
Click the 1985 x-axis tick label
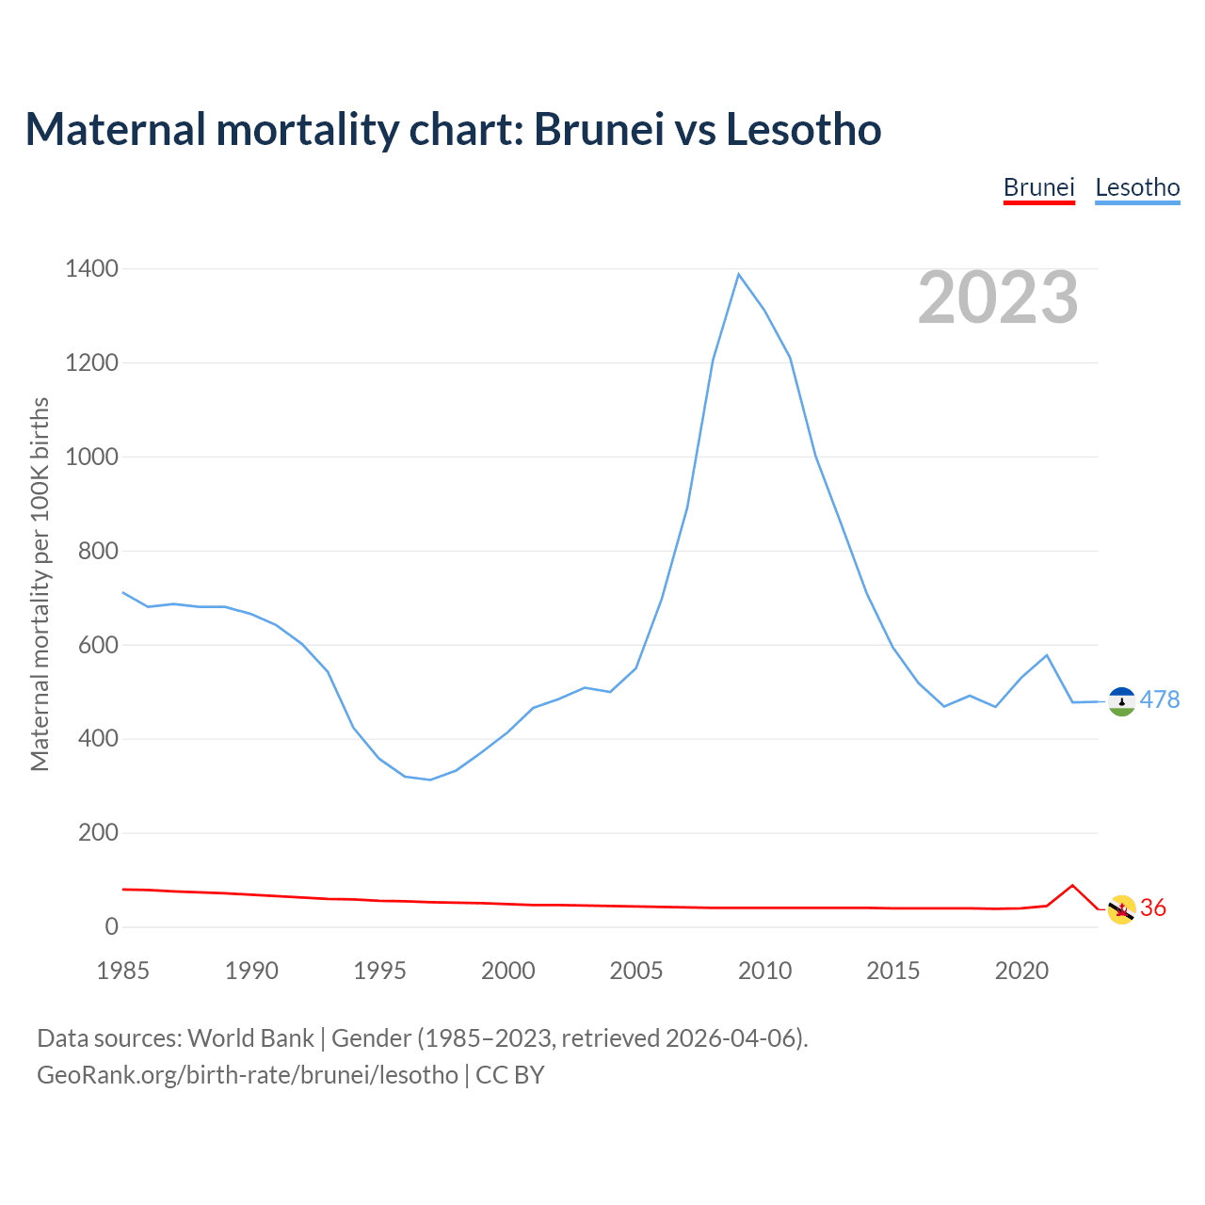click(x=123, y=971)
